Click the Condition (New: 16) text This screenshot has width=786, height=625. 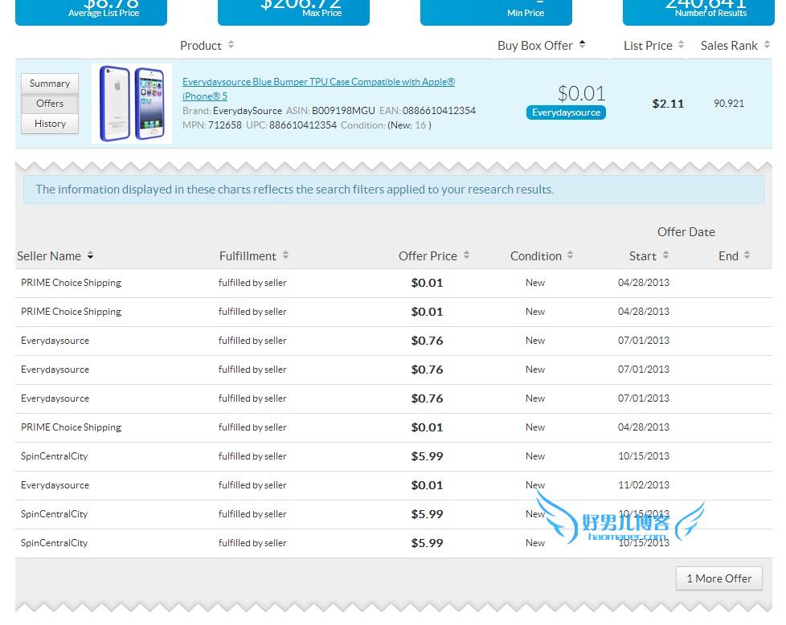[x=386, y=125]
